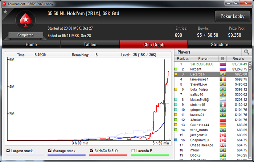
Task: Click Russian flag beside 3aHoCu 6a6LO
Action: pos(222,64)
